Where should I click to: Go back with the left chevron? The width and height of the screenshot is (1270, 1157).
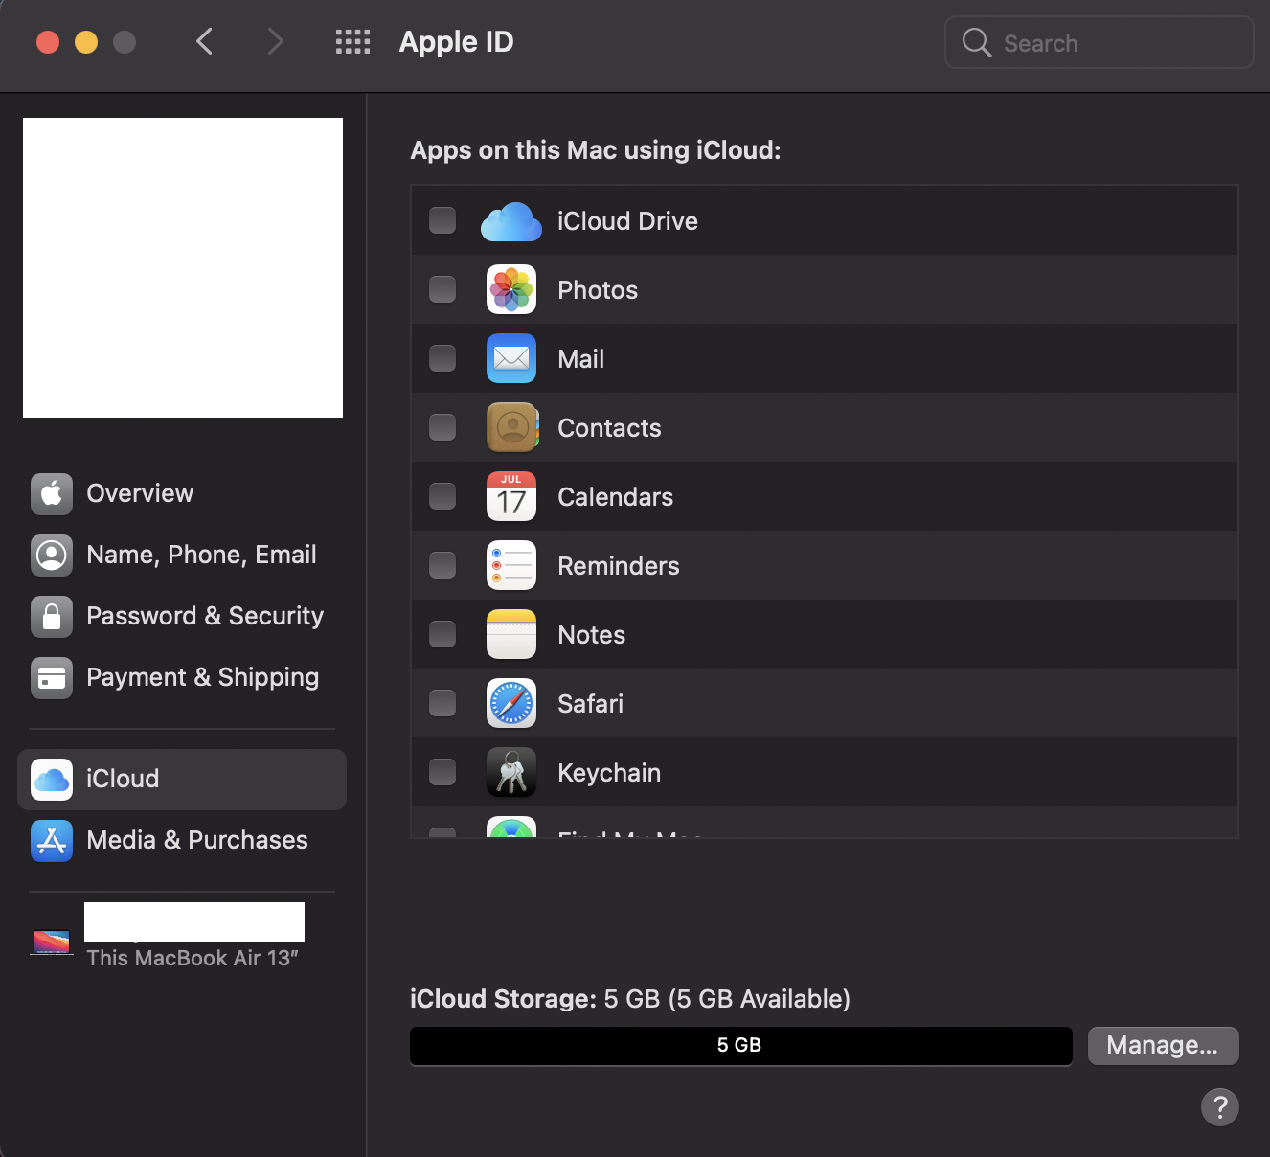pyautogui.click(x=204, y=41)
